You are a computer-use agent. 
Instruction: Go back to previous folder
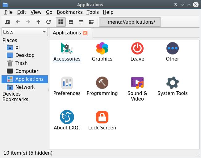(18, 22)
